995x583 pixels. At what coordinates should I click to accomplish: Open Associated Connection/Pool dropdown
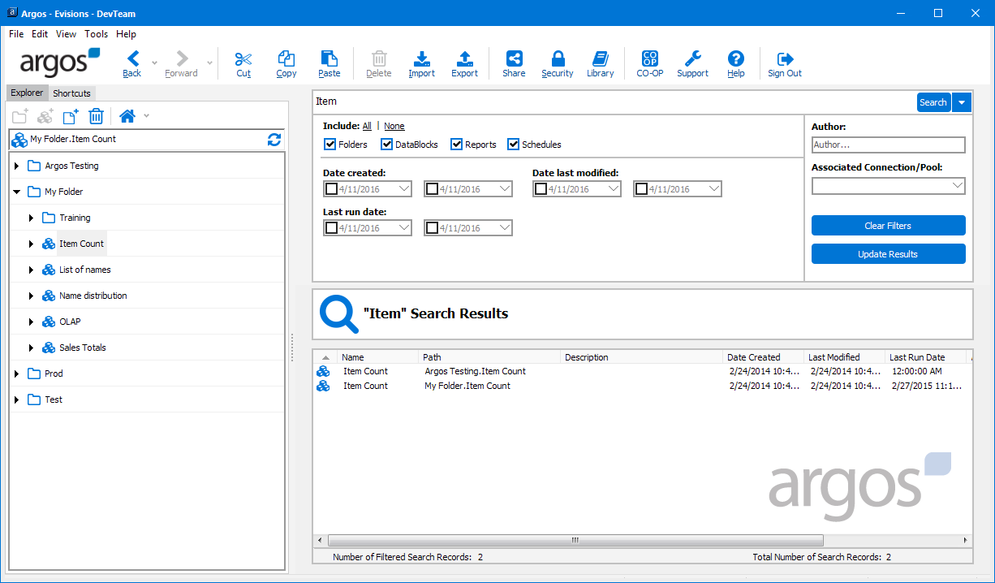pyautogui.click(x=956, y=186)
